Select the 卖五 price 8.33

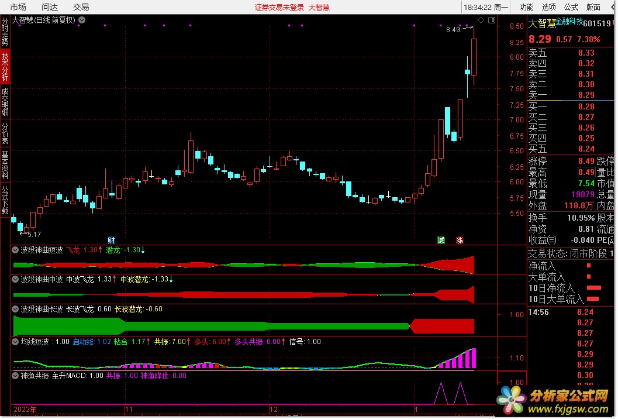click(586, 53)
